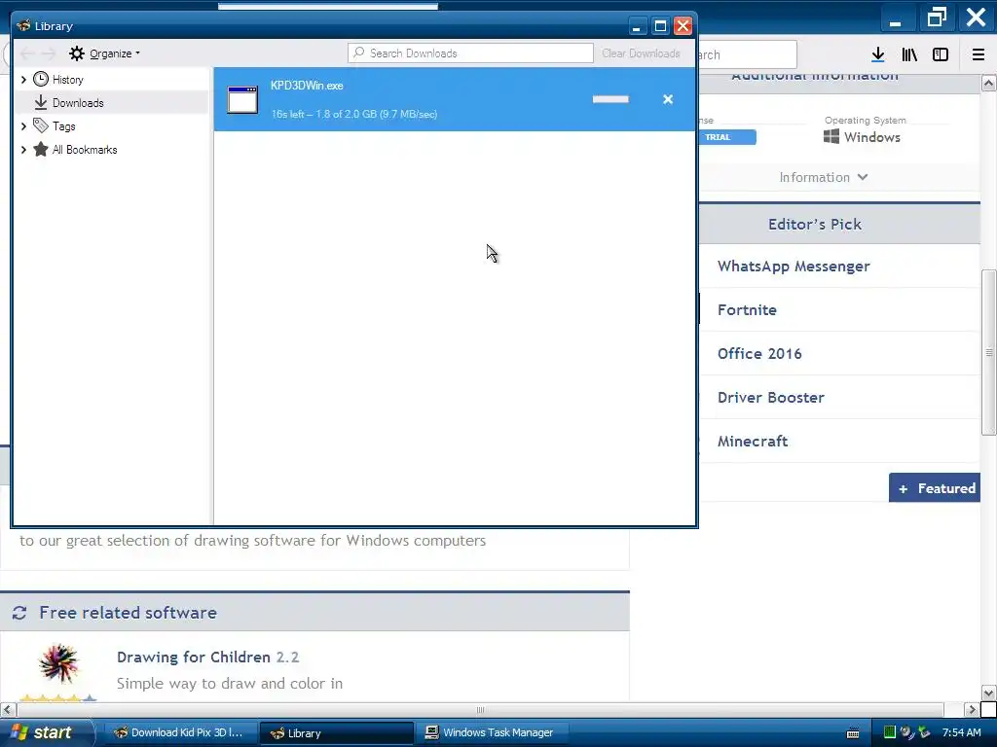Expand the Tags tree node

[x=23, y=126]
